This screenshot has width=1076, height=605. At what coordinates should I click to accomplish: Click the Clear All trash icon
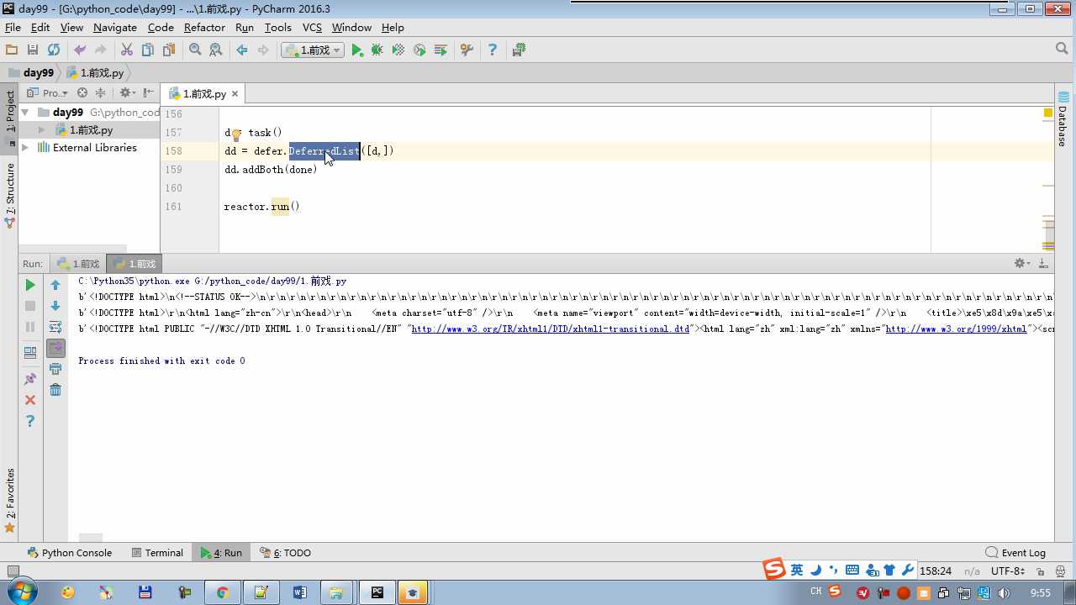click(55, 390)
